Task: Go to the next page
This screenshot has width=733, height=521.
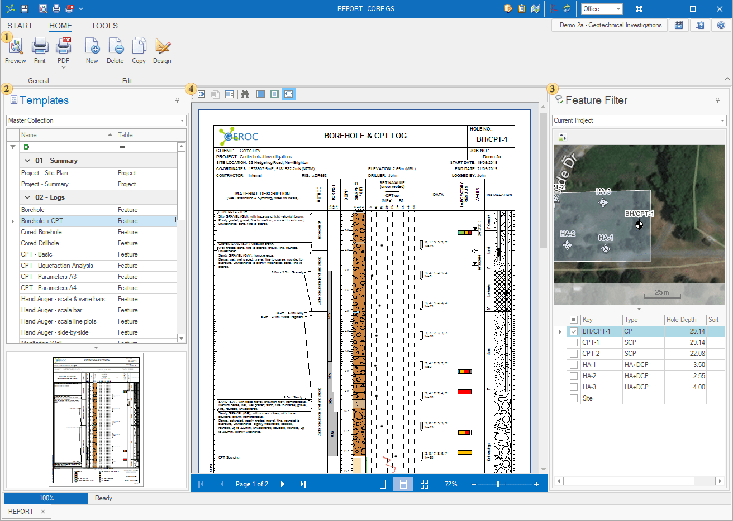Action: point(283,484)
